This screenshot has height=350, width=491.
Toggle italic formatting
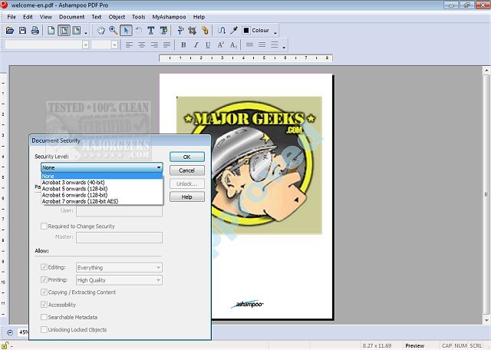[x=196, y=45]
